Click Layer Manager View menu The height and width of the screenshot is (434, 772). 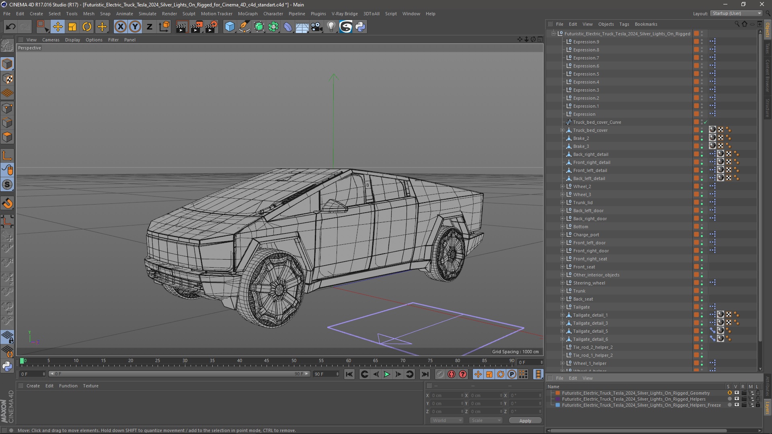point(587,378)
